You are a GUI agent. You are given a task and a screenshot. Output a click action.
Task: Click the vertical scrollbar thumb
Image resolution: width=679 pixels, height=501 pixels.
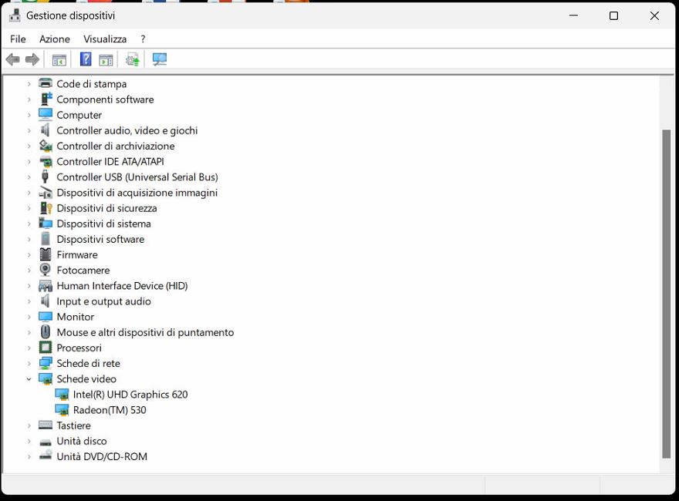click(666, 294)
